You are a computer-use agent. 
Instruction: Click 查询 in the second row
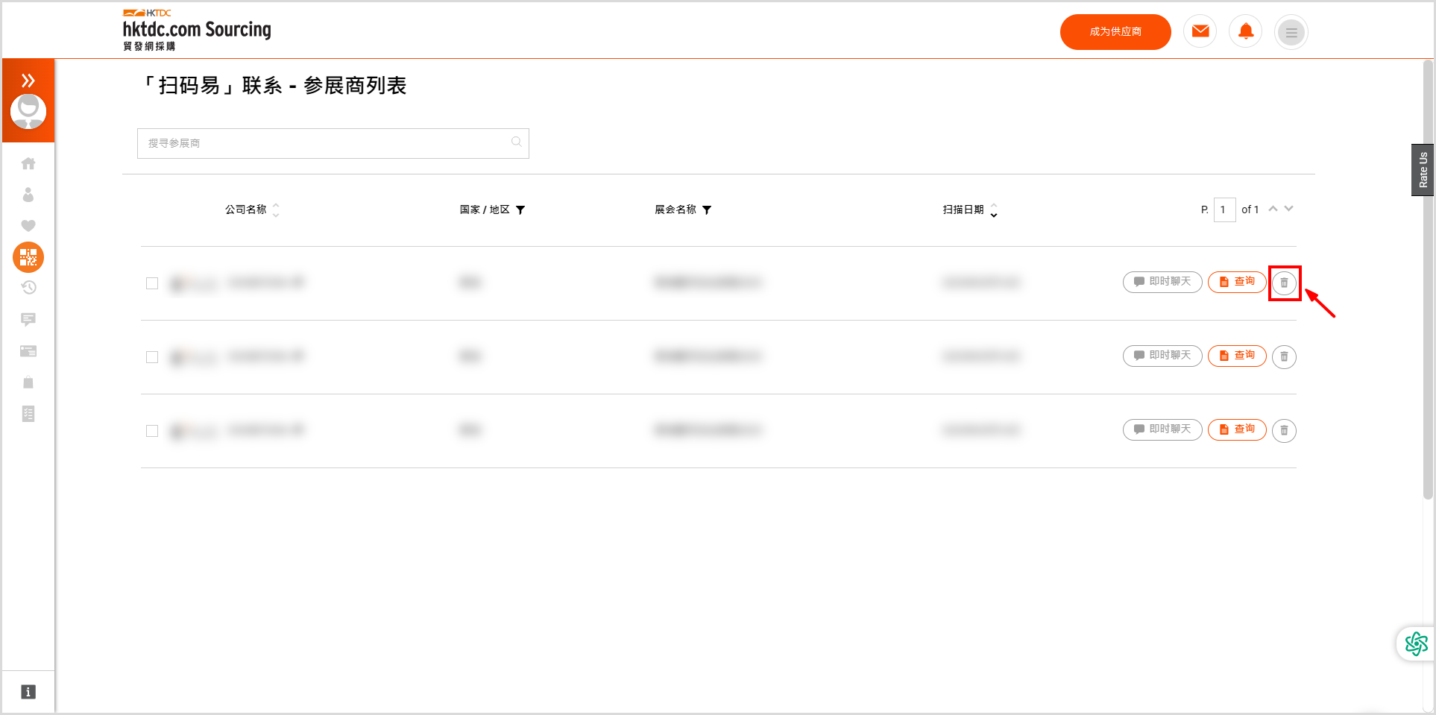pyautogui.click(x=1237, y=356)
